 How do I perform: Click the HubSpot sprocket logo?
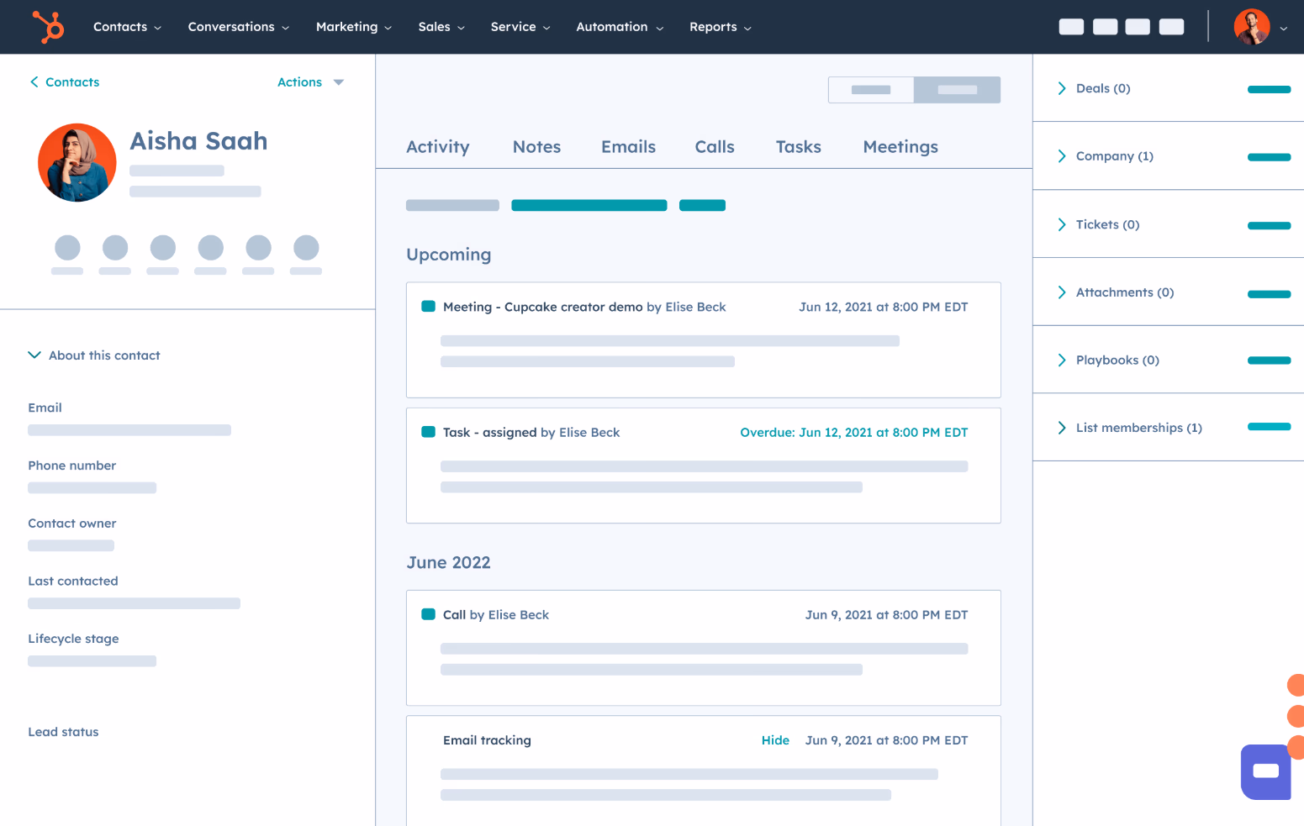click(48, 26)
